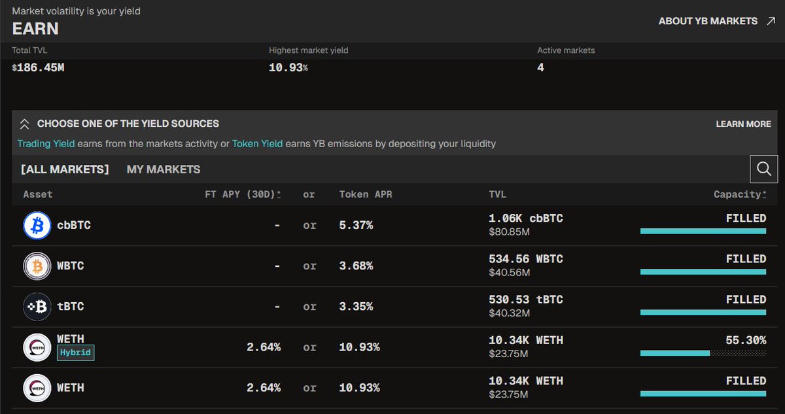Sort by the Capacity column header
This screenshot has width=785, height=414.
[740, 194]
